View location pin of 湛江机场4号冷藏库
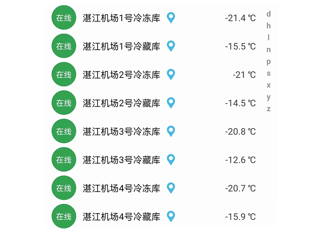 171,216
